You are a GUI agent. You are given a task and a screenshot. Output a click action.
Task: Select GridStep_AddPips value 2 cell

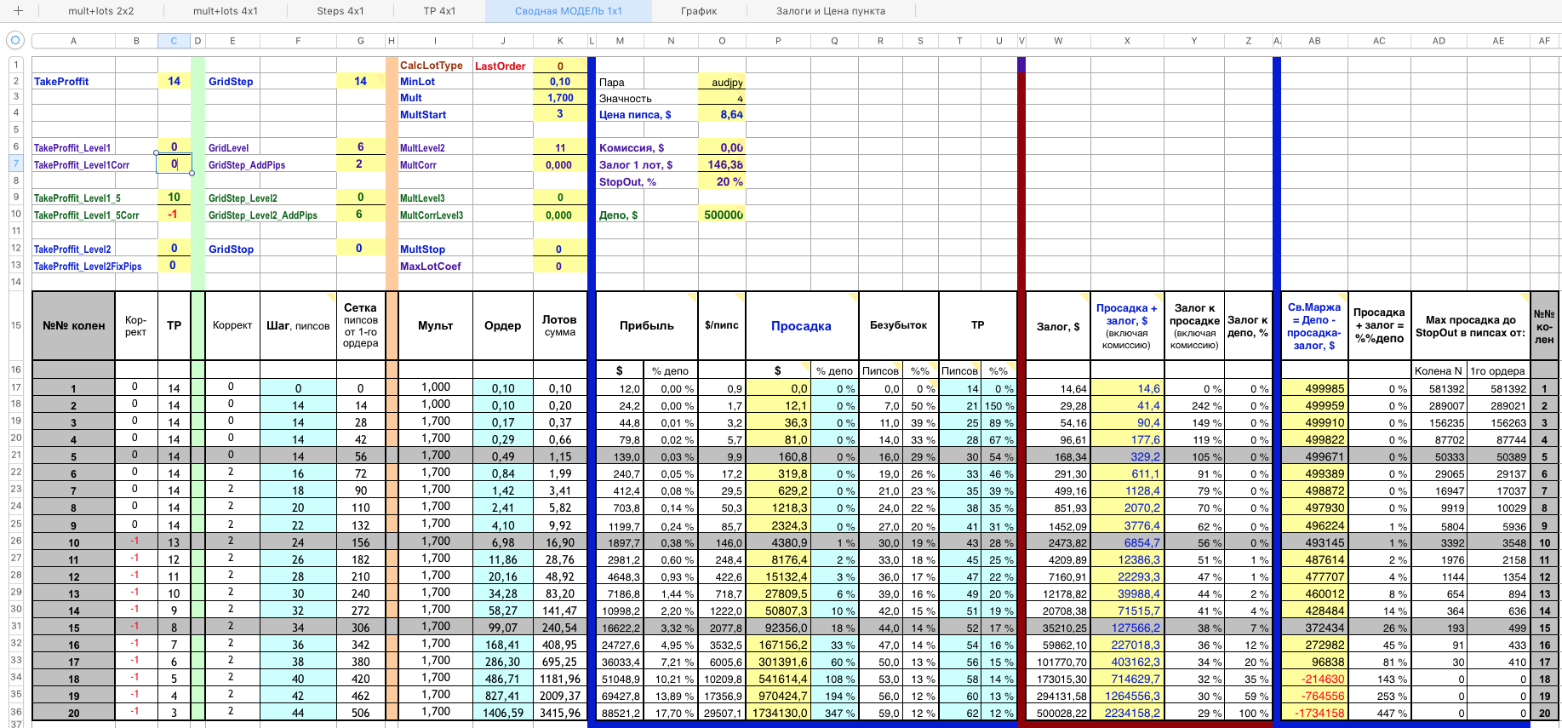(x=361, y=164)
